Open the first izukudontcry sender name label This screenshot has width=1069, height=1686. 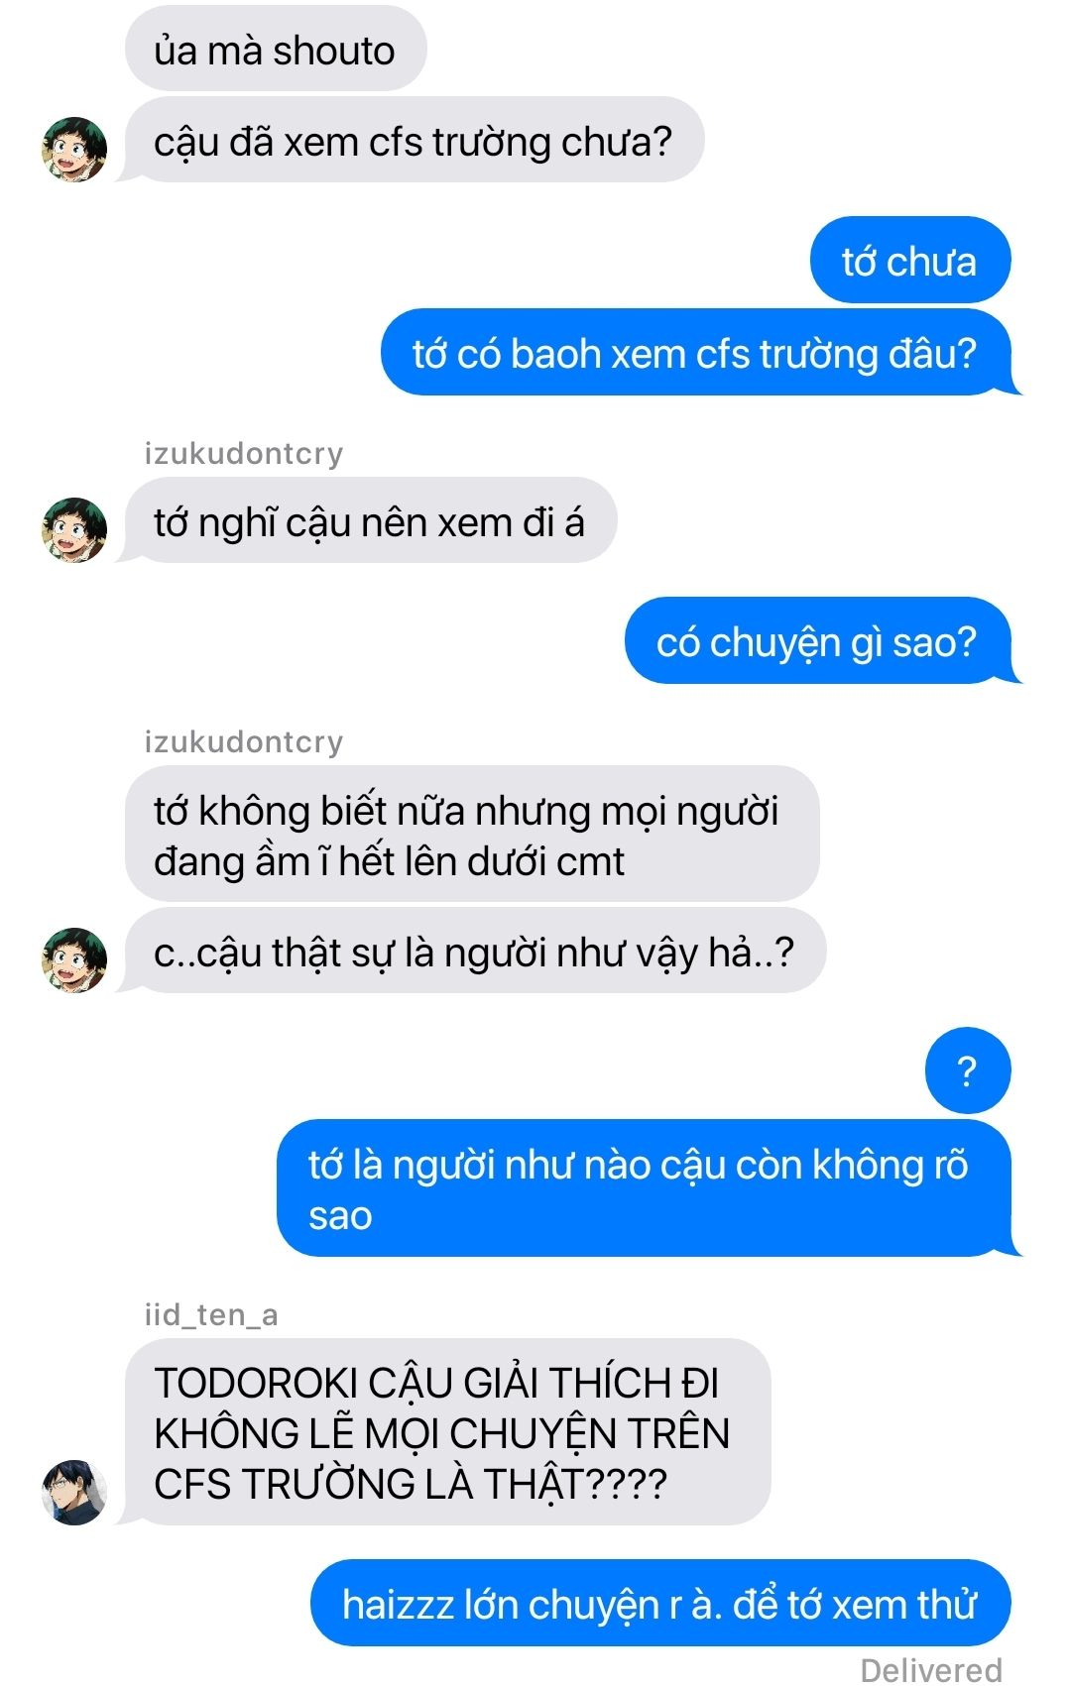[244, 453]
